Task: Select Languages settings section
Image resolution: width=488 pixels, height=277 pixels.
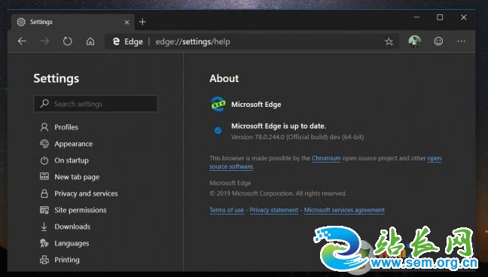Action: (72, 243)
